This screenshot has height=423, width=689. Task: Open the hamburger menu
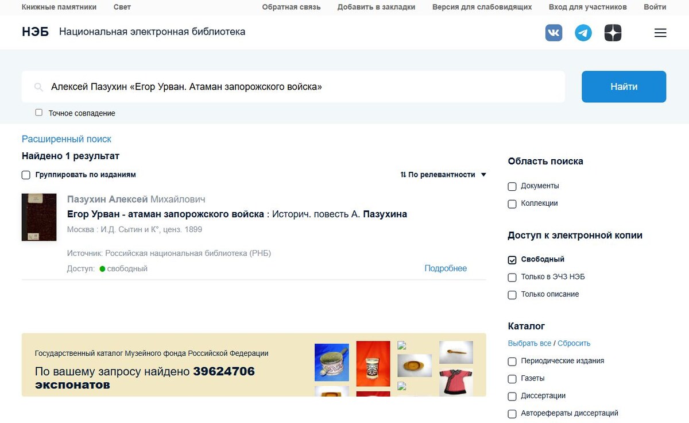(660, 33)
